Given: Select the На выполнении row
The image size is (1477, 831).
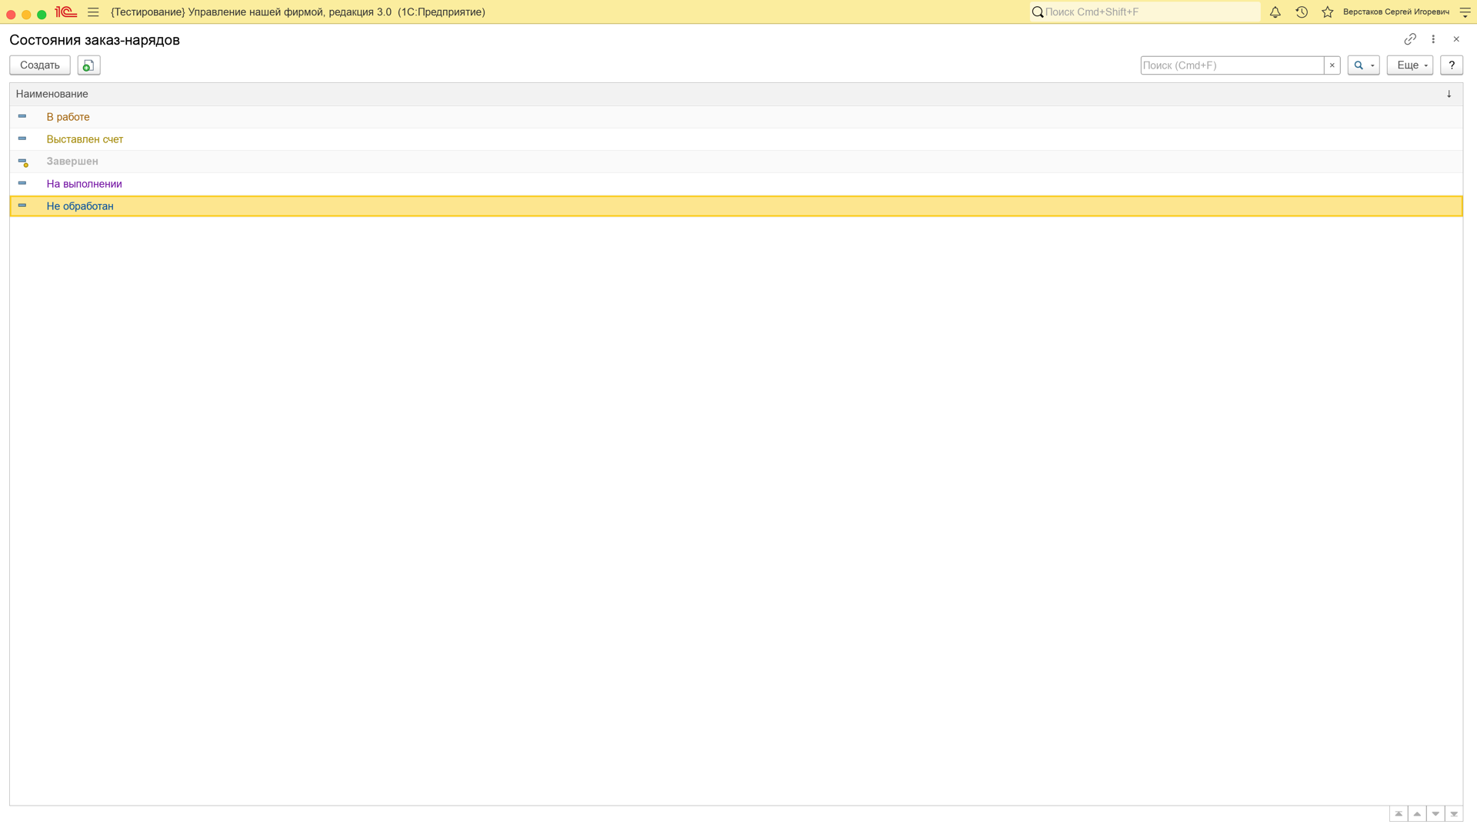Looking at the screenshot, I should pyautogui.click(x=736, y=184).
